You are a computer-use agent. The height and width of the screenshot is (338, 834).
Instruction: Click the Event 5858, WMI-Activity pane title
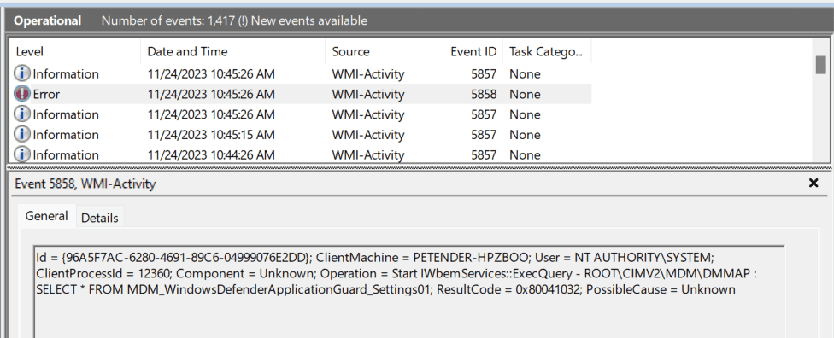[85, 184]
